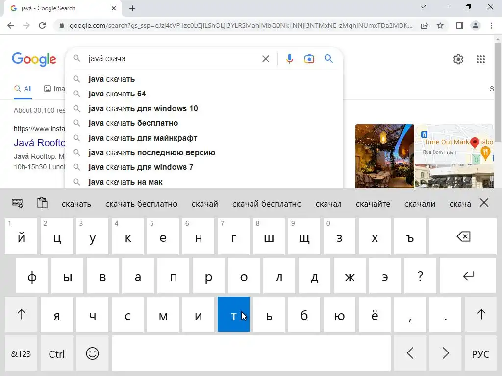The image size is (502, 376).
Task: Clear the search box with the X icon
Action: click(x=265, y=59)
